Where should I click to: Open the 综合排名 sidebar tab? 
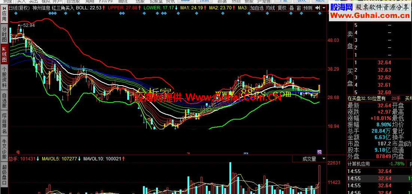pyautogui.click(x=4, y=123)
